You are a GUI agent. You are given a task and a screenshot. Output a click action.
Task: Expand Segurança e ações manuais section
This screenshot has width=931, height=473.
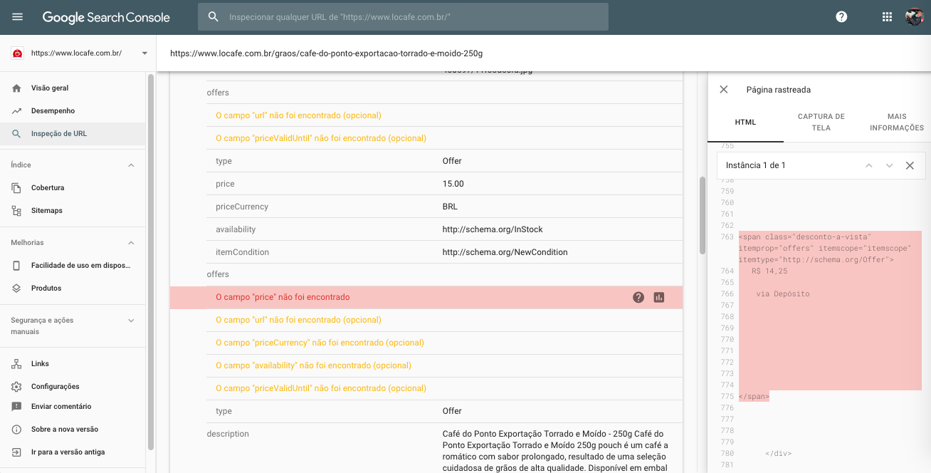(131, 321)
